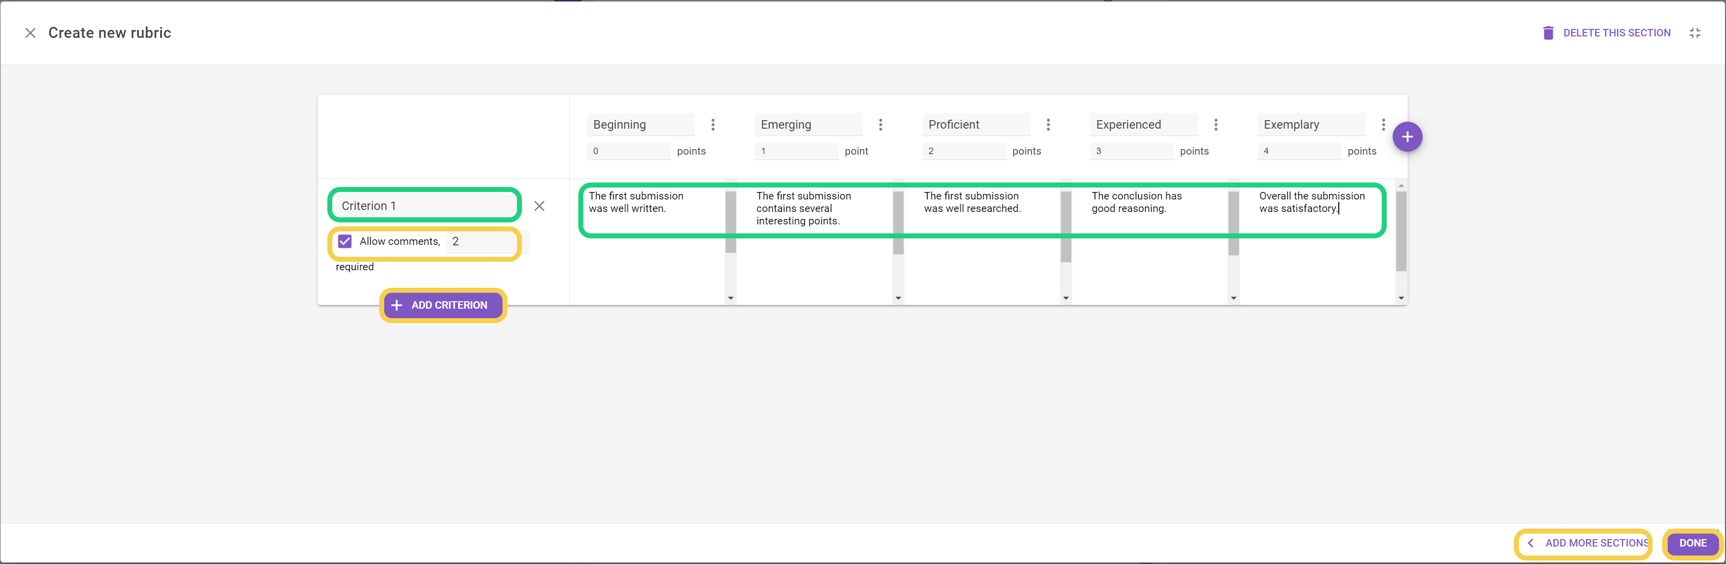Click the trash icon to delete section
The height and width of the screenshot is (564, 1726).
pyautogui.click(x=1548, y=33)
